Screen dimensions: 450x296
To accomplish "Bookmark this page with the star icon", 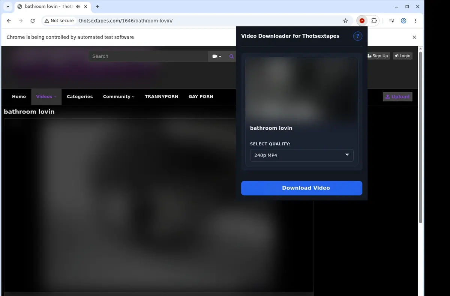I will pos(345,21).
